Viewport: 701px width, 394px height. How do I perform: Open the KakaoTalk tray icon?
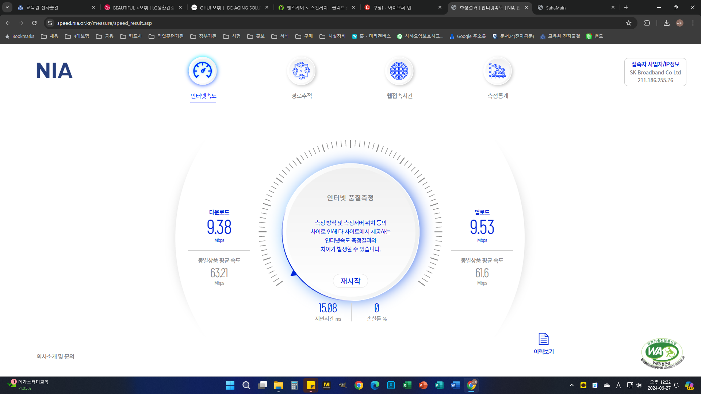click(x=583, y=385)
